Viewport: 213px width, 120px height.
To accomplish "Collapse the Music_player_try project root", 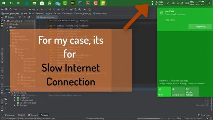I will coord(5,21).
